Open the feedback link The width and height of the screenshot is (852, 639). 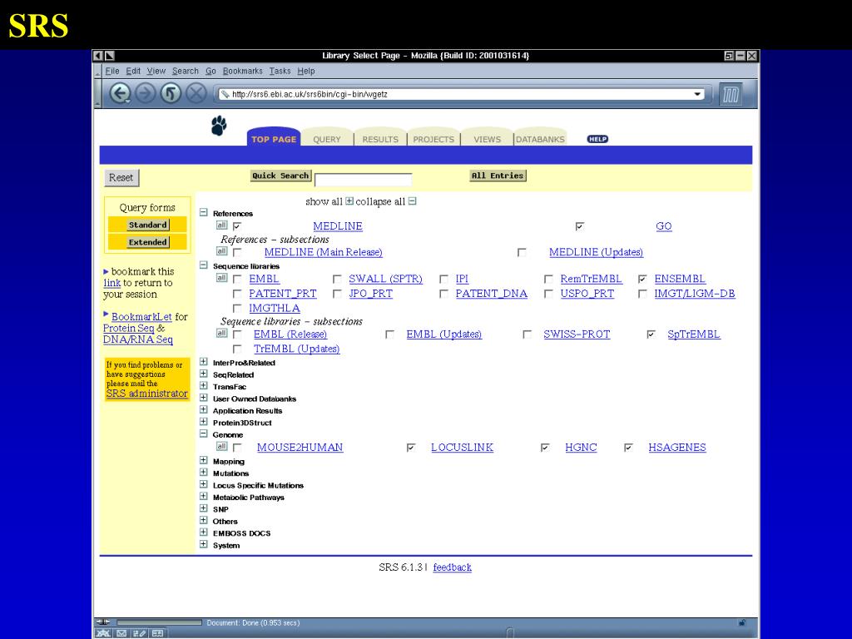coord(452,567)
